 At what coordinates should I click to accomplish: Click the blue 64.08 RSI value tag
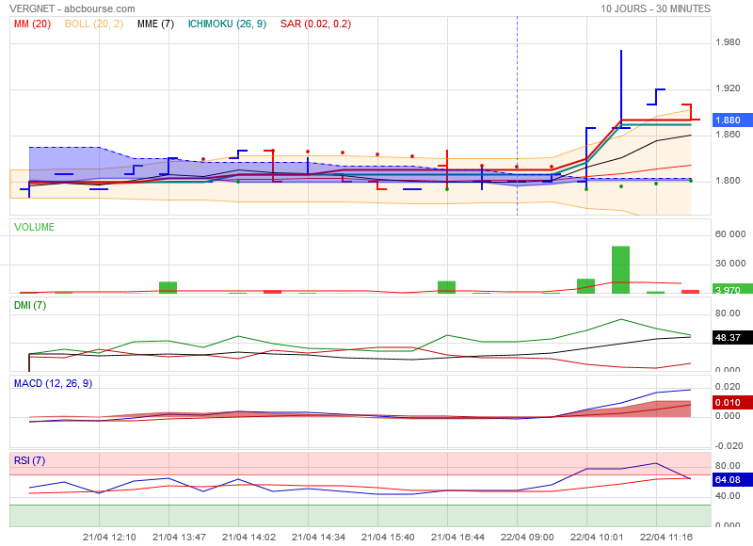click(x=732, y=480)
